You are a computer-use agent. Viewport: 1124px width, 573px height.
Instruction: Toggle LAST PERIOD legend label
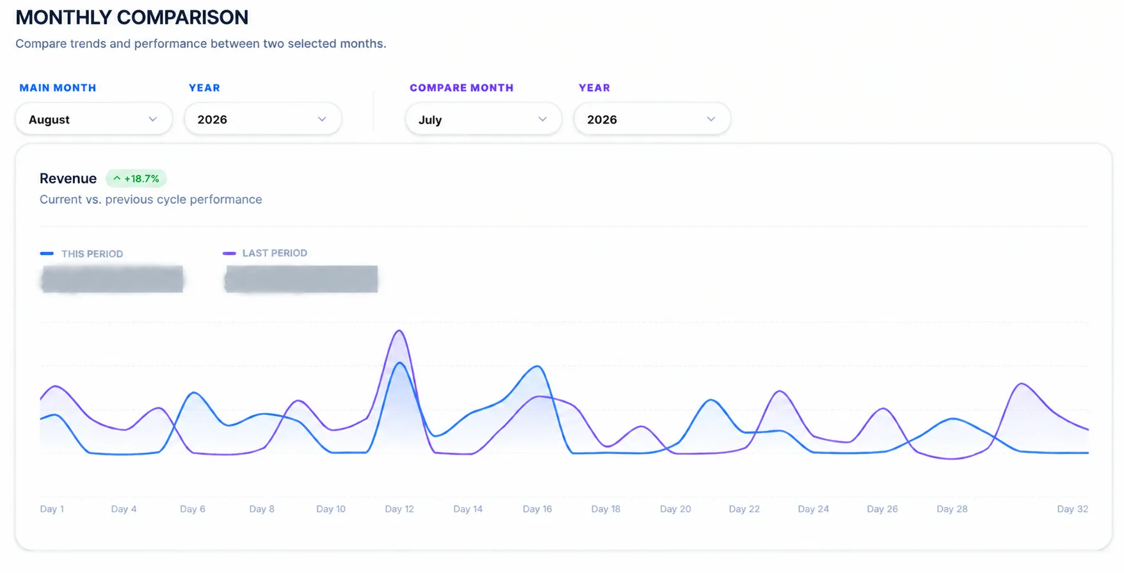point(275,253)
